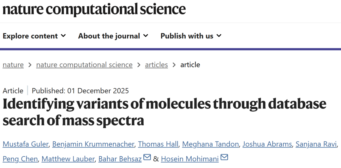Image resolution: width=341 pixels, height=168 pixels.
Task: Open the Explore content menu
Action: point(30,36)
